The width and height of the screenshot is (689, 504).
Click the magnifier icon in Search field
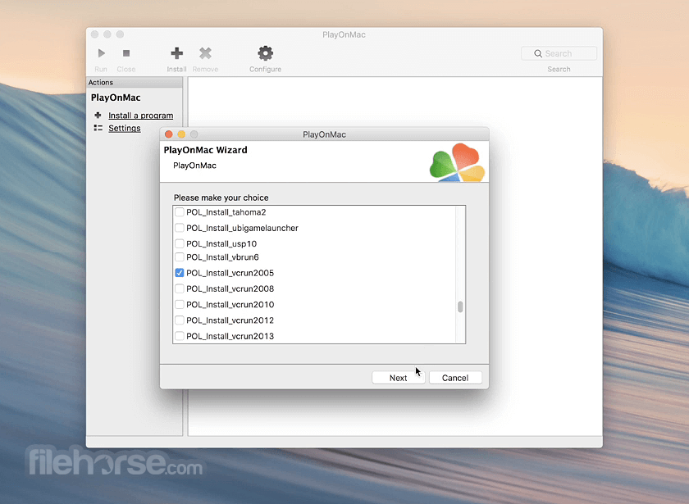(538, 53)
